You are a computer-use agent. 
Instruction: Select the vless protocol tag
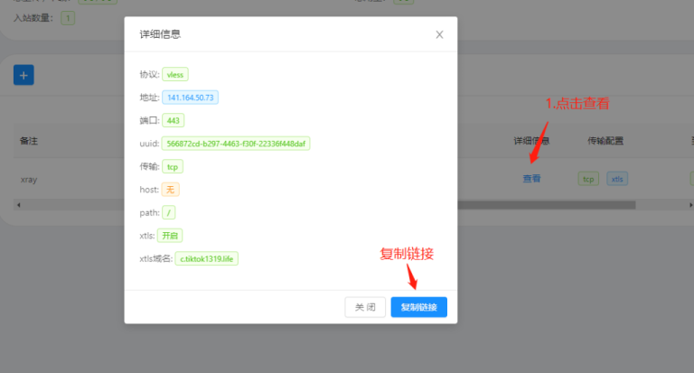coord(175,75)
